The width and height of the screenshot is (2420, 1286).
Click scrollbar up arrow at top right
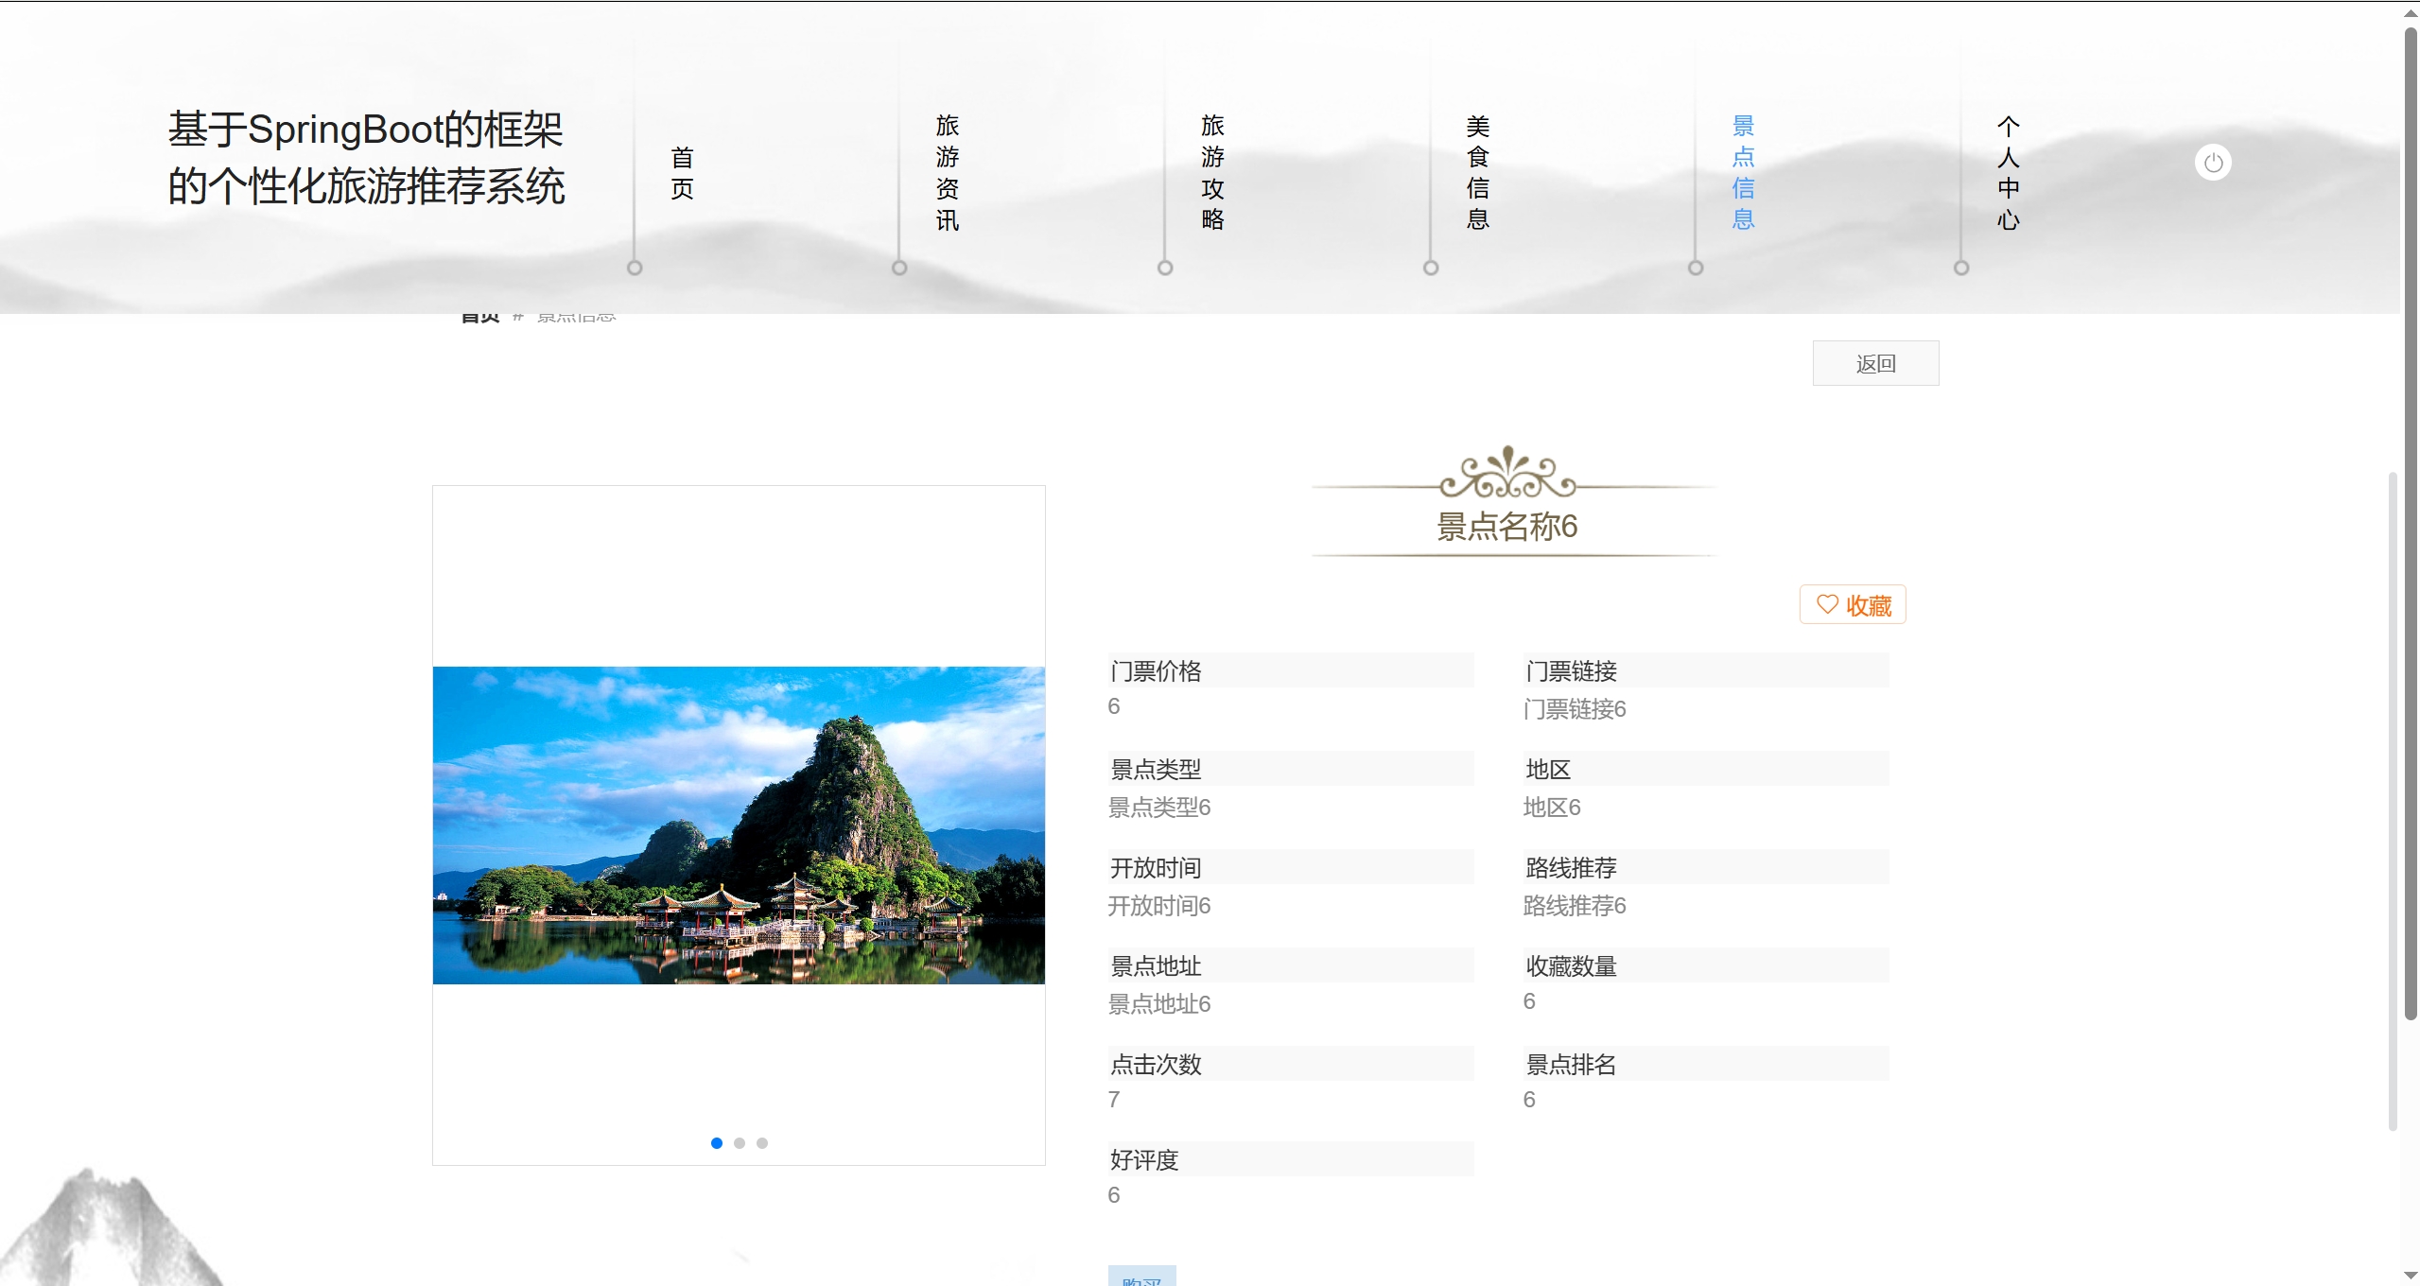(x=2410, y=14)
